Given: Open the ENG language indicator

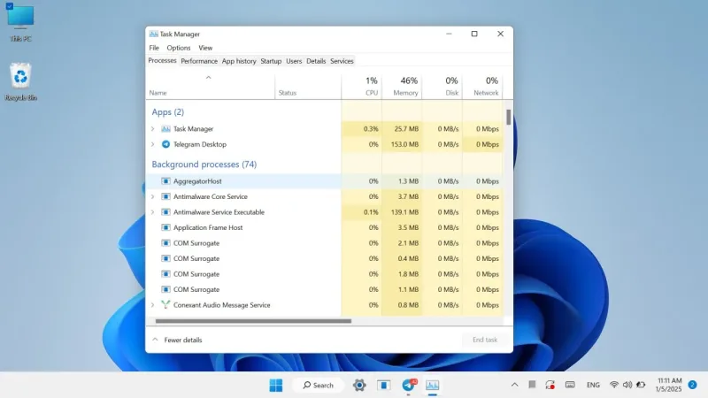Looking at the screenshot, I should (593, 385).
